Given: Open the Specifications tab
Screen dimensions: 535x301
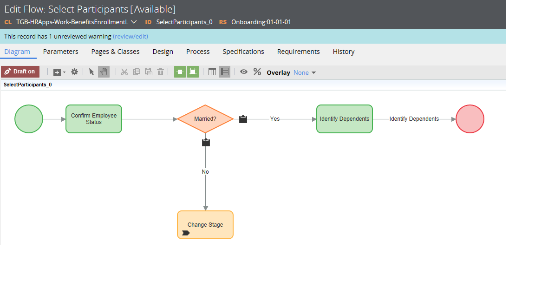Looking at the screenshot, I should 243,52.
